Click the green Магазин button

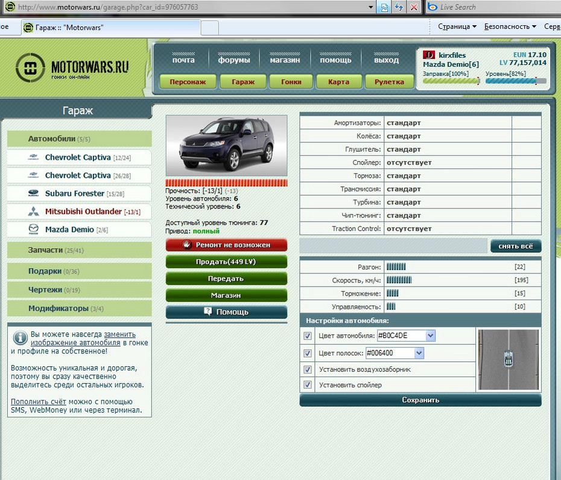pos(226,295)
